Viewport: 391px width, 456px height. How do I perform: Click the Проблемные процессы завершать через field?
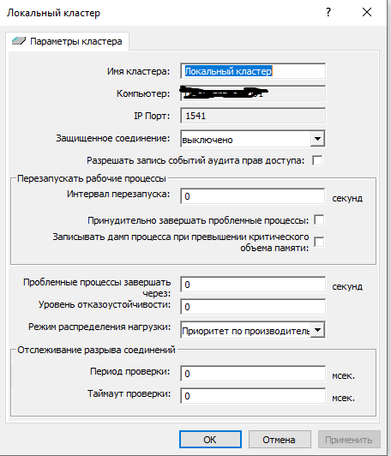pyautogui.click(x=253, y=285)
